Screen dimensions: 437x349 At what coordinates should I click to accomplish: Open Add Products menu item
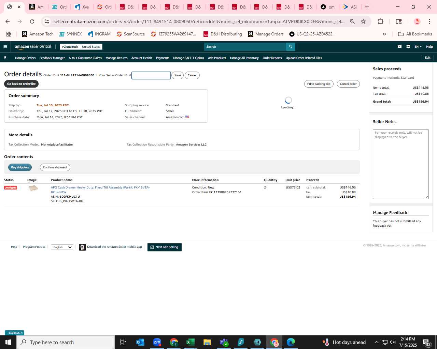(217, 58)
